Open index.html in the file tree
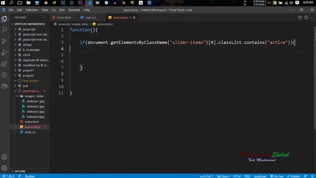Viewport: 316px width, 178px height. [x=32, y=122]
